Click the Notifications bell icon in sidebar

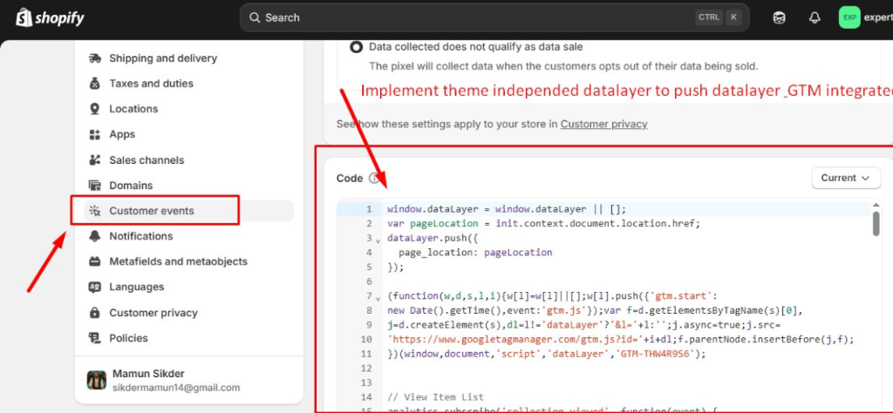[x=95, y=236]
